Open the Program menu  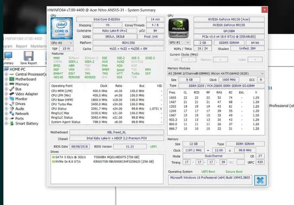coord(8,46)
